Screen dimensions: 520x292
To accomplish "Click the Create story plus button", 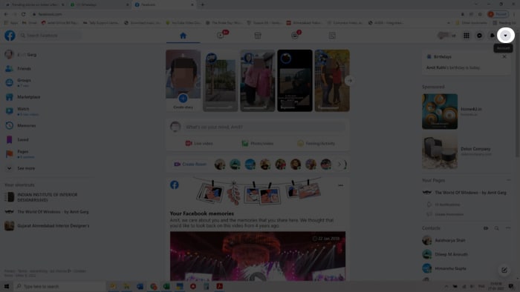I will (183, 99).
